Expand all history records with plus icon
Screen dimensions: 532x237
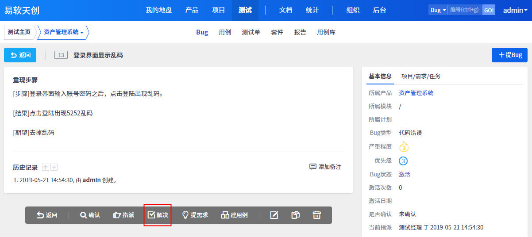pyautogui.click(x=54, y=167)
